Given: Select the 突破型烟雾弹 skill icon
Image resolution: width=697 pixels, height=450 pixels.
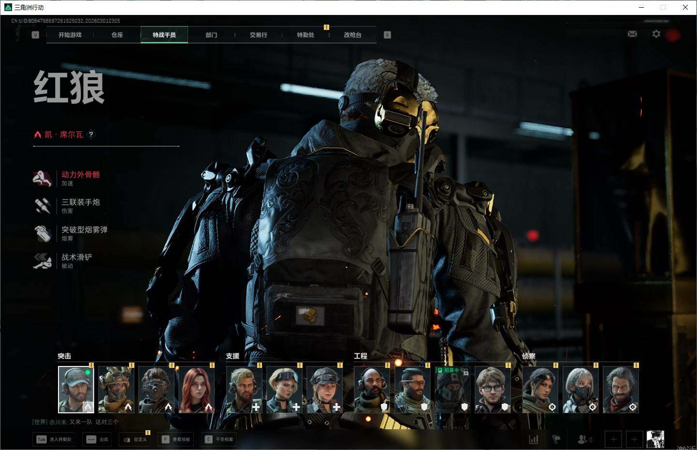Looking at the screenshot, I should [x=43, y=234].
